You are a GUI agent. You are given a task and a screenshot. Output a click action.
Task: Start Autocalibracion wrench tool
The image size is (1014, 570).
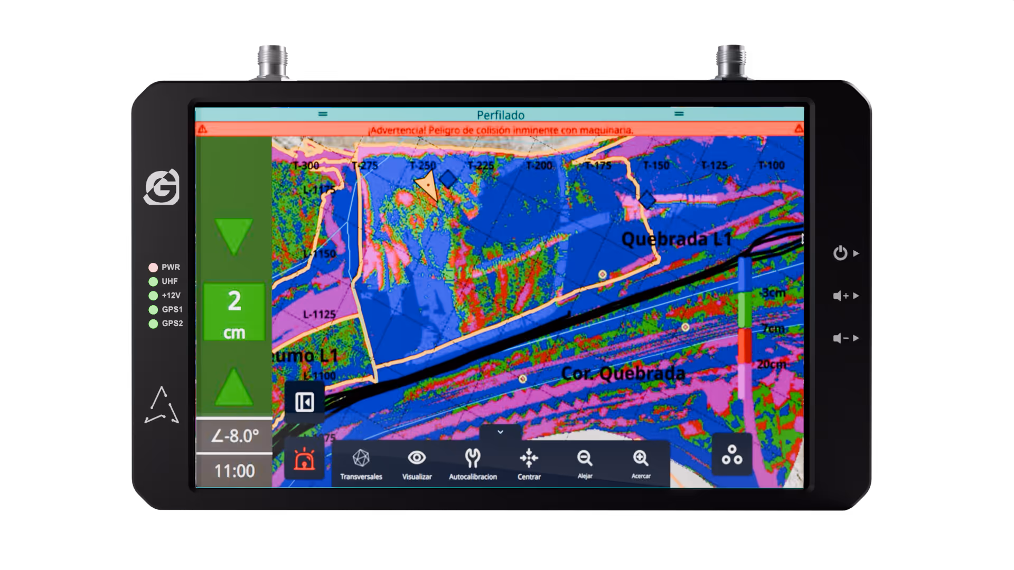point(473,464)
